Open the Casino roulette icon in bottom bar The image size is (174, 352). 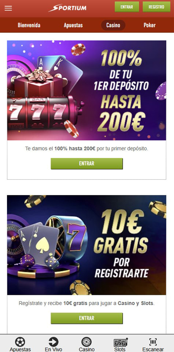(x=86, y=342)
